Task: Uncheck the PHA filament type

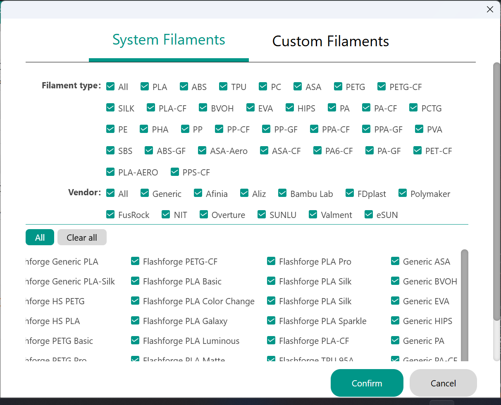Action: tap(144, 129)
